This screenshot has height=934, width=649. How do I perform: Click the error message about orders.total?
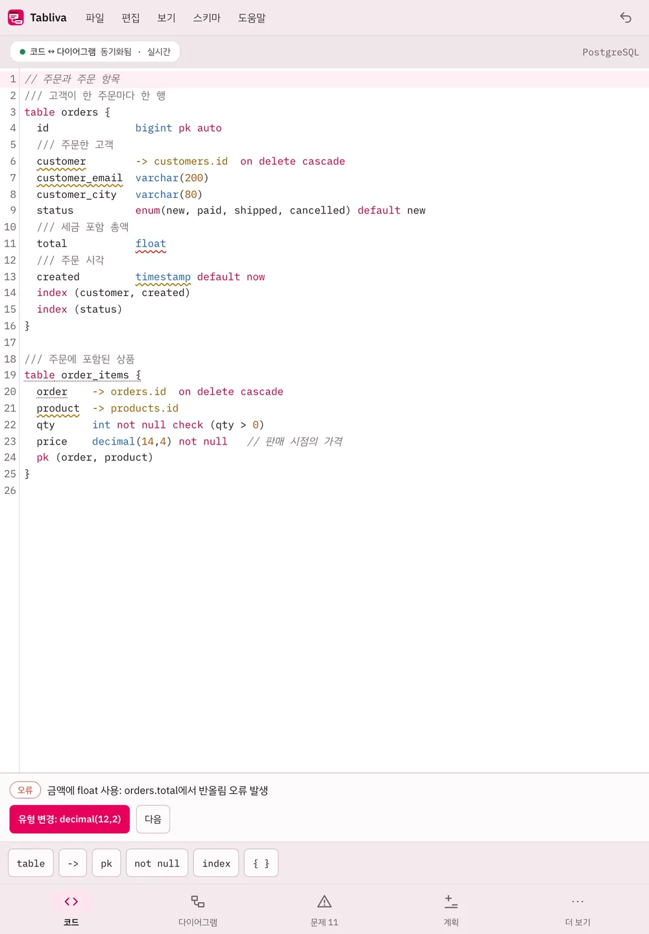click(x=158, y=790)
